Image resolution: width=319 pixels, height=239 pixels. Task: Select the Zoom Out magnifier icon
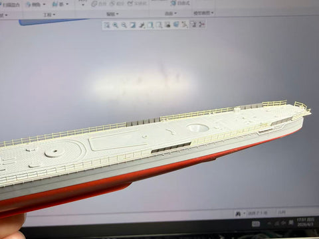tap(124, 25)
